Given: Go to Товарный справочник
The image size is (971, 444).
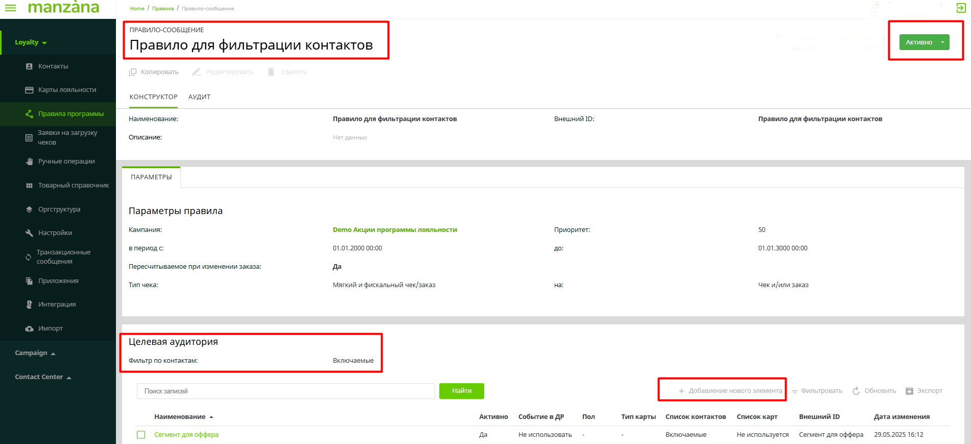Looking at the screenshot, I should tap(74, 185).
